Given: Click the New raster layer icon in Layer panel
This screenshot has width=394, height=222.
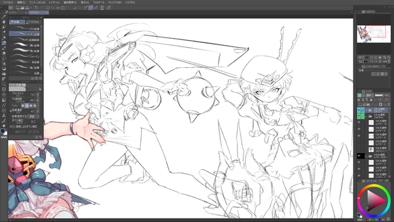Looking at the screenshot, I should (x=360, y=104).
